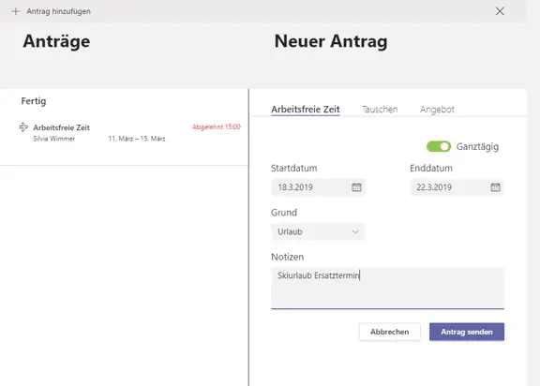Open the Startdatum calendar picker icon
The width and height of the screenshot is (540, 386).
point(356,187)
